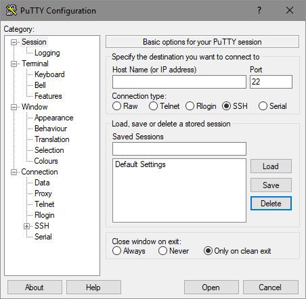
Task: Open the Telnet category in tree
Action: click(x=45, y=204)
